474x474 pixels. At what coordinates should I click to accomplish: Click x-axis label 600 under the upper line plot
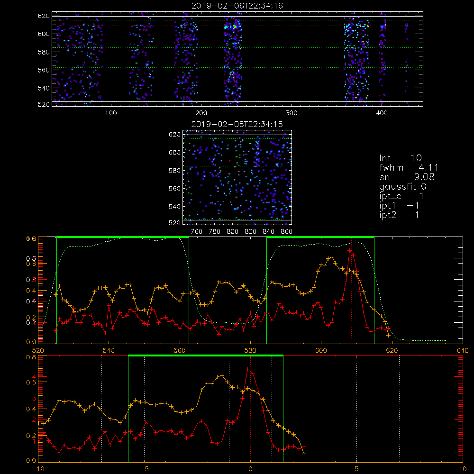321,351
